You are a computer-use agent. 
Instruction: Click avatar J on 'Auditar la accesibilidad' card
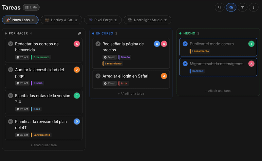point(77,70)
